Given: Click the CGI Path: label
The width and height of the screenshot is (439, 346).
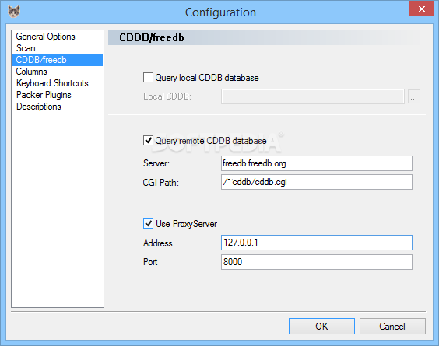Looking at the screenshot, I should click(160, 183).
